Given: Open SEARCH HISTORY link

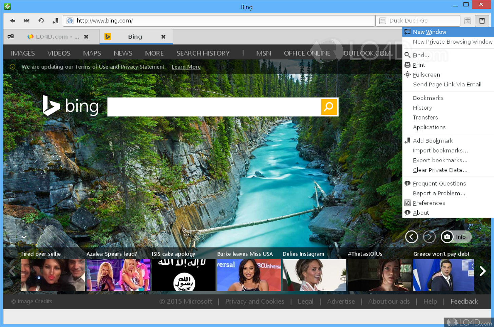Looking at the screenshot, I should pyautogui.click(x=203, y=53).
